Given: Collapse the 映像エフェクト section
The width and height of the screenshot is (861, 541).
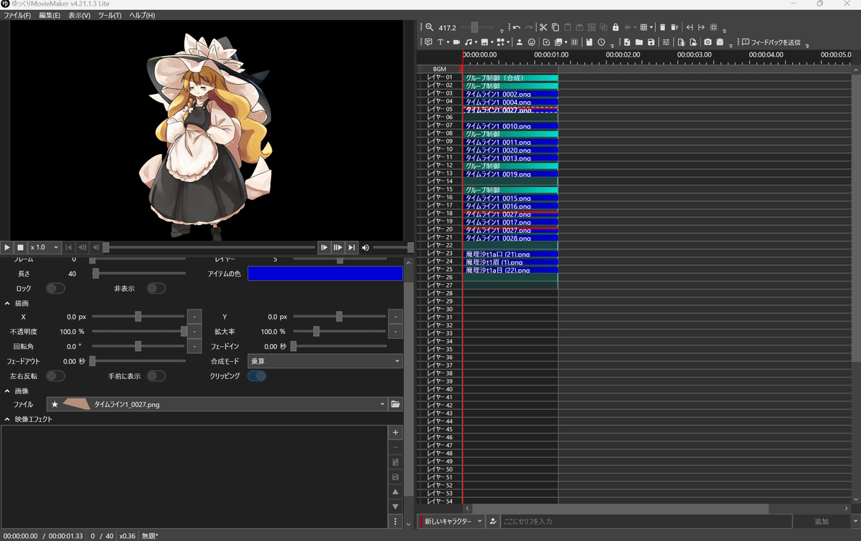Looking at the screenshot, I should coord(7,419).
